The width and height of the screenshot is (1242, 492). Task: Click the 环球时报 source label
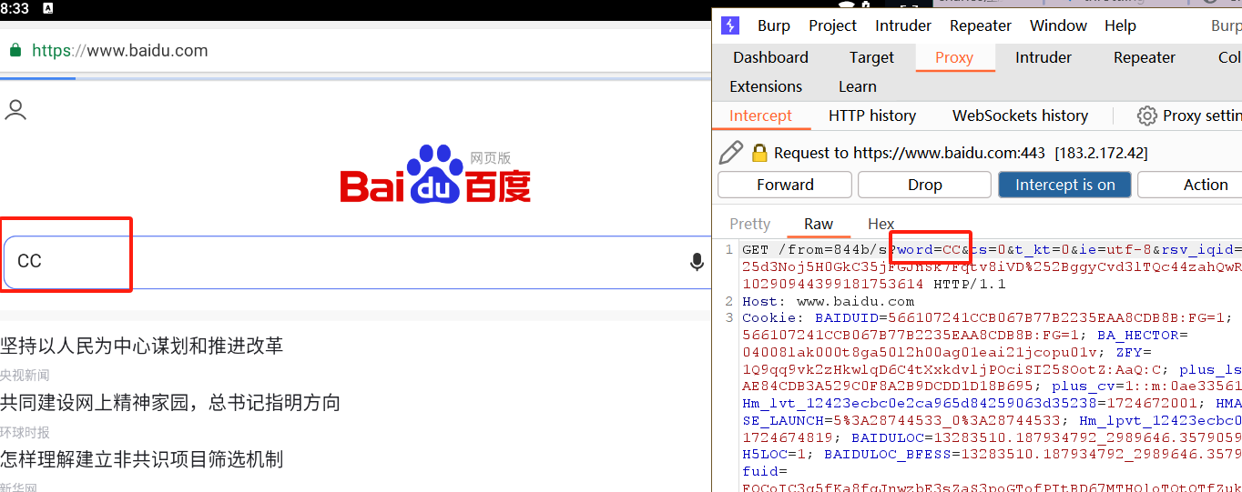click(25, 433)
